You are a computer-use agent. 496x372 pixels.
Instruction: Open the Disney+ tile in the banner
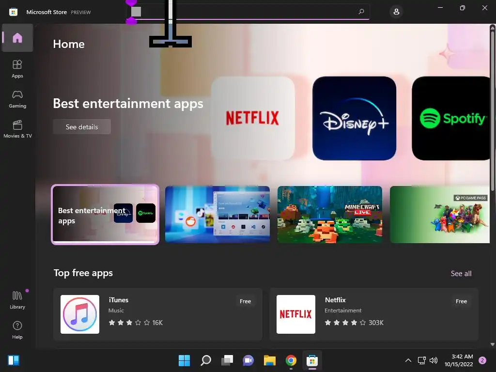pyautogui.click(x=354, y=118)
